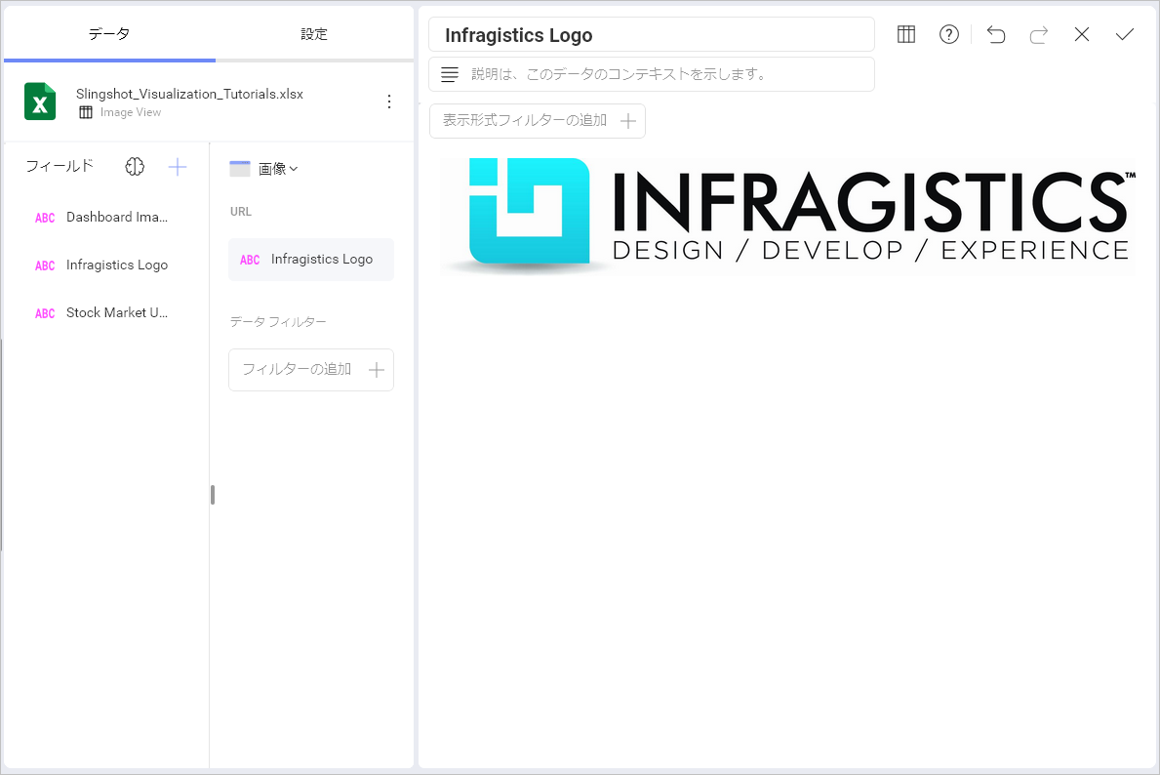The width and height of the screenshot is (1160, 775).
Task: Click the URL section label
Action: pyautogui.click(x=241, y=212)
